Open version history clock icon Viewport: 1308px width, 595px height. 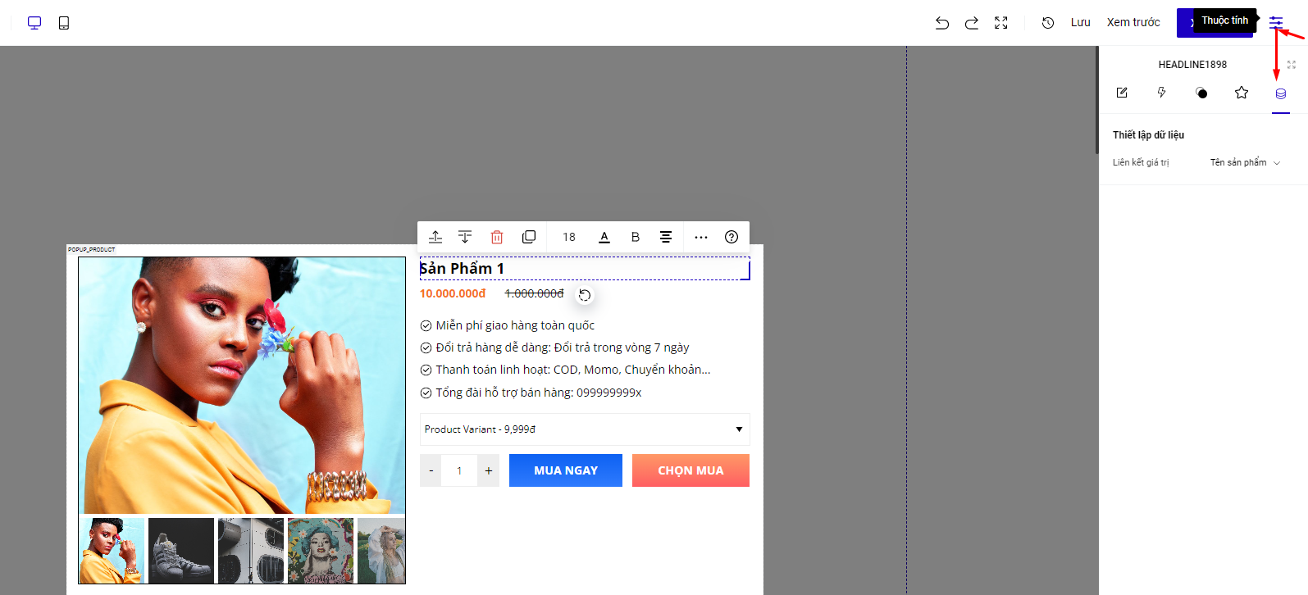1048,23
